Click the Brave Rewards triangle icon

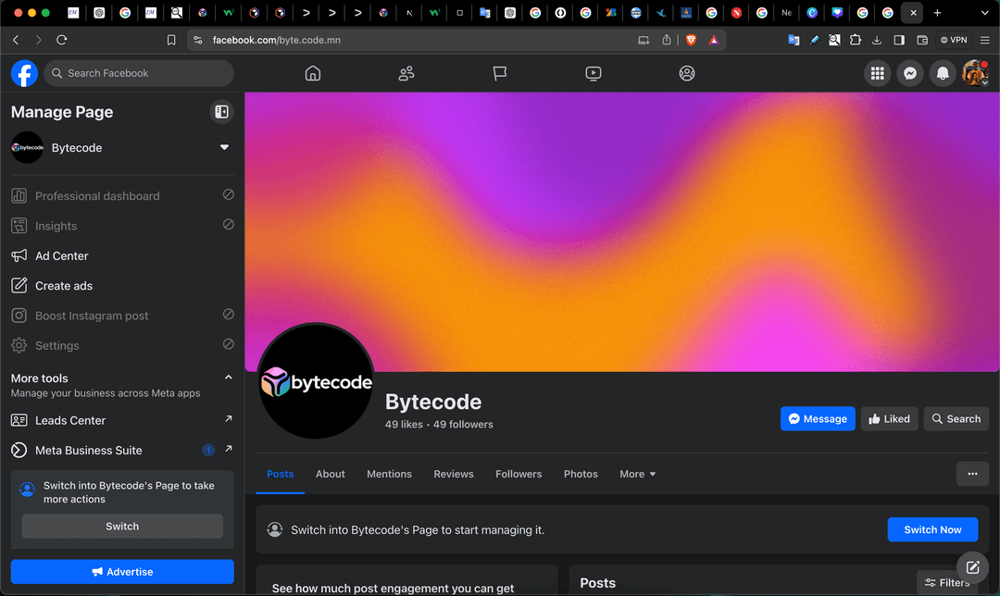click(x=714, y=40)
